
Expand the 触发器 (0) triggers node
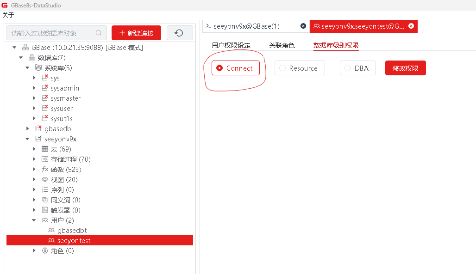point(34,210)
